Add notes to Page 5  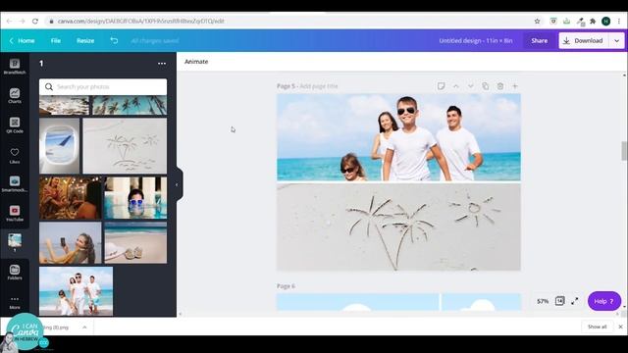[441, 86]
